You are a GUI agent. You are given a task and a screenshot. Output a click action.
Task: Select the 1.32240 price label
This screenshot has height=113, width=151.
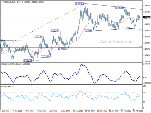click(x=88, y=31)
